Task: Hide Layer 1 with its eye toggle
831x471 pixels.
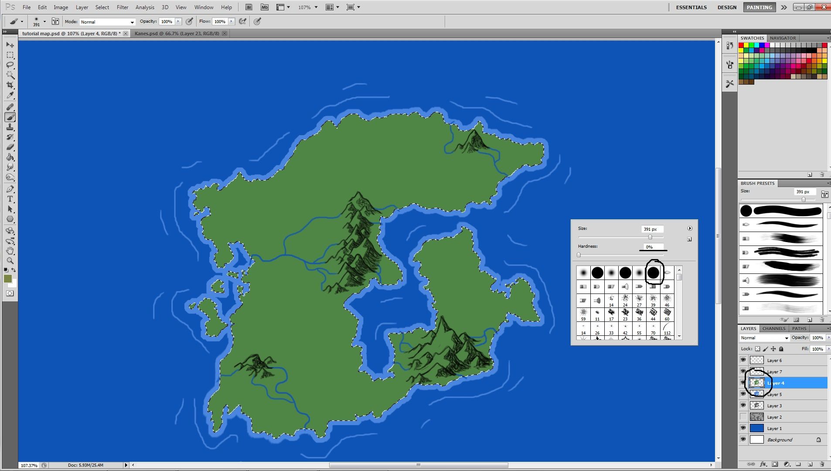Action: pyautogui.click(x=743, y=428)
